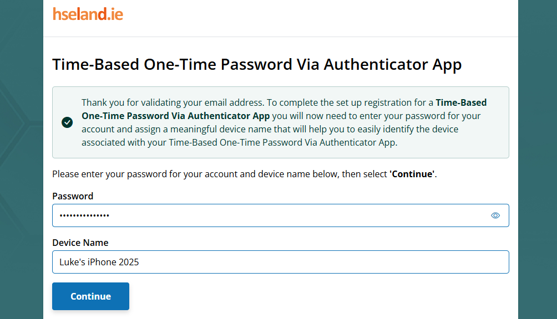Click the bold 'Continue' word in the instructions
This screenshot has width=557, height=319.
tap(412, 173)
